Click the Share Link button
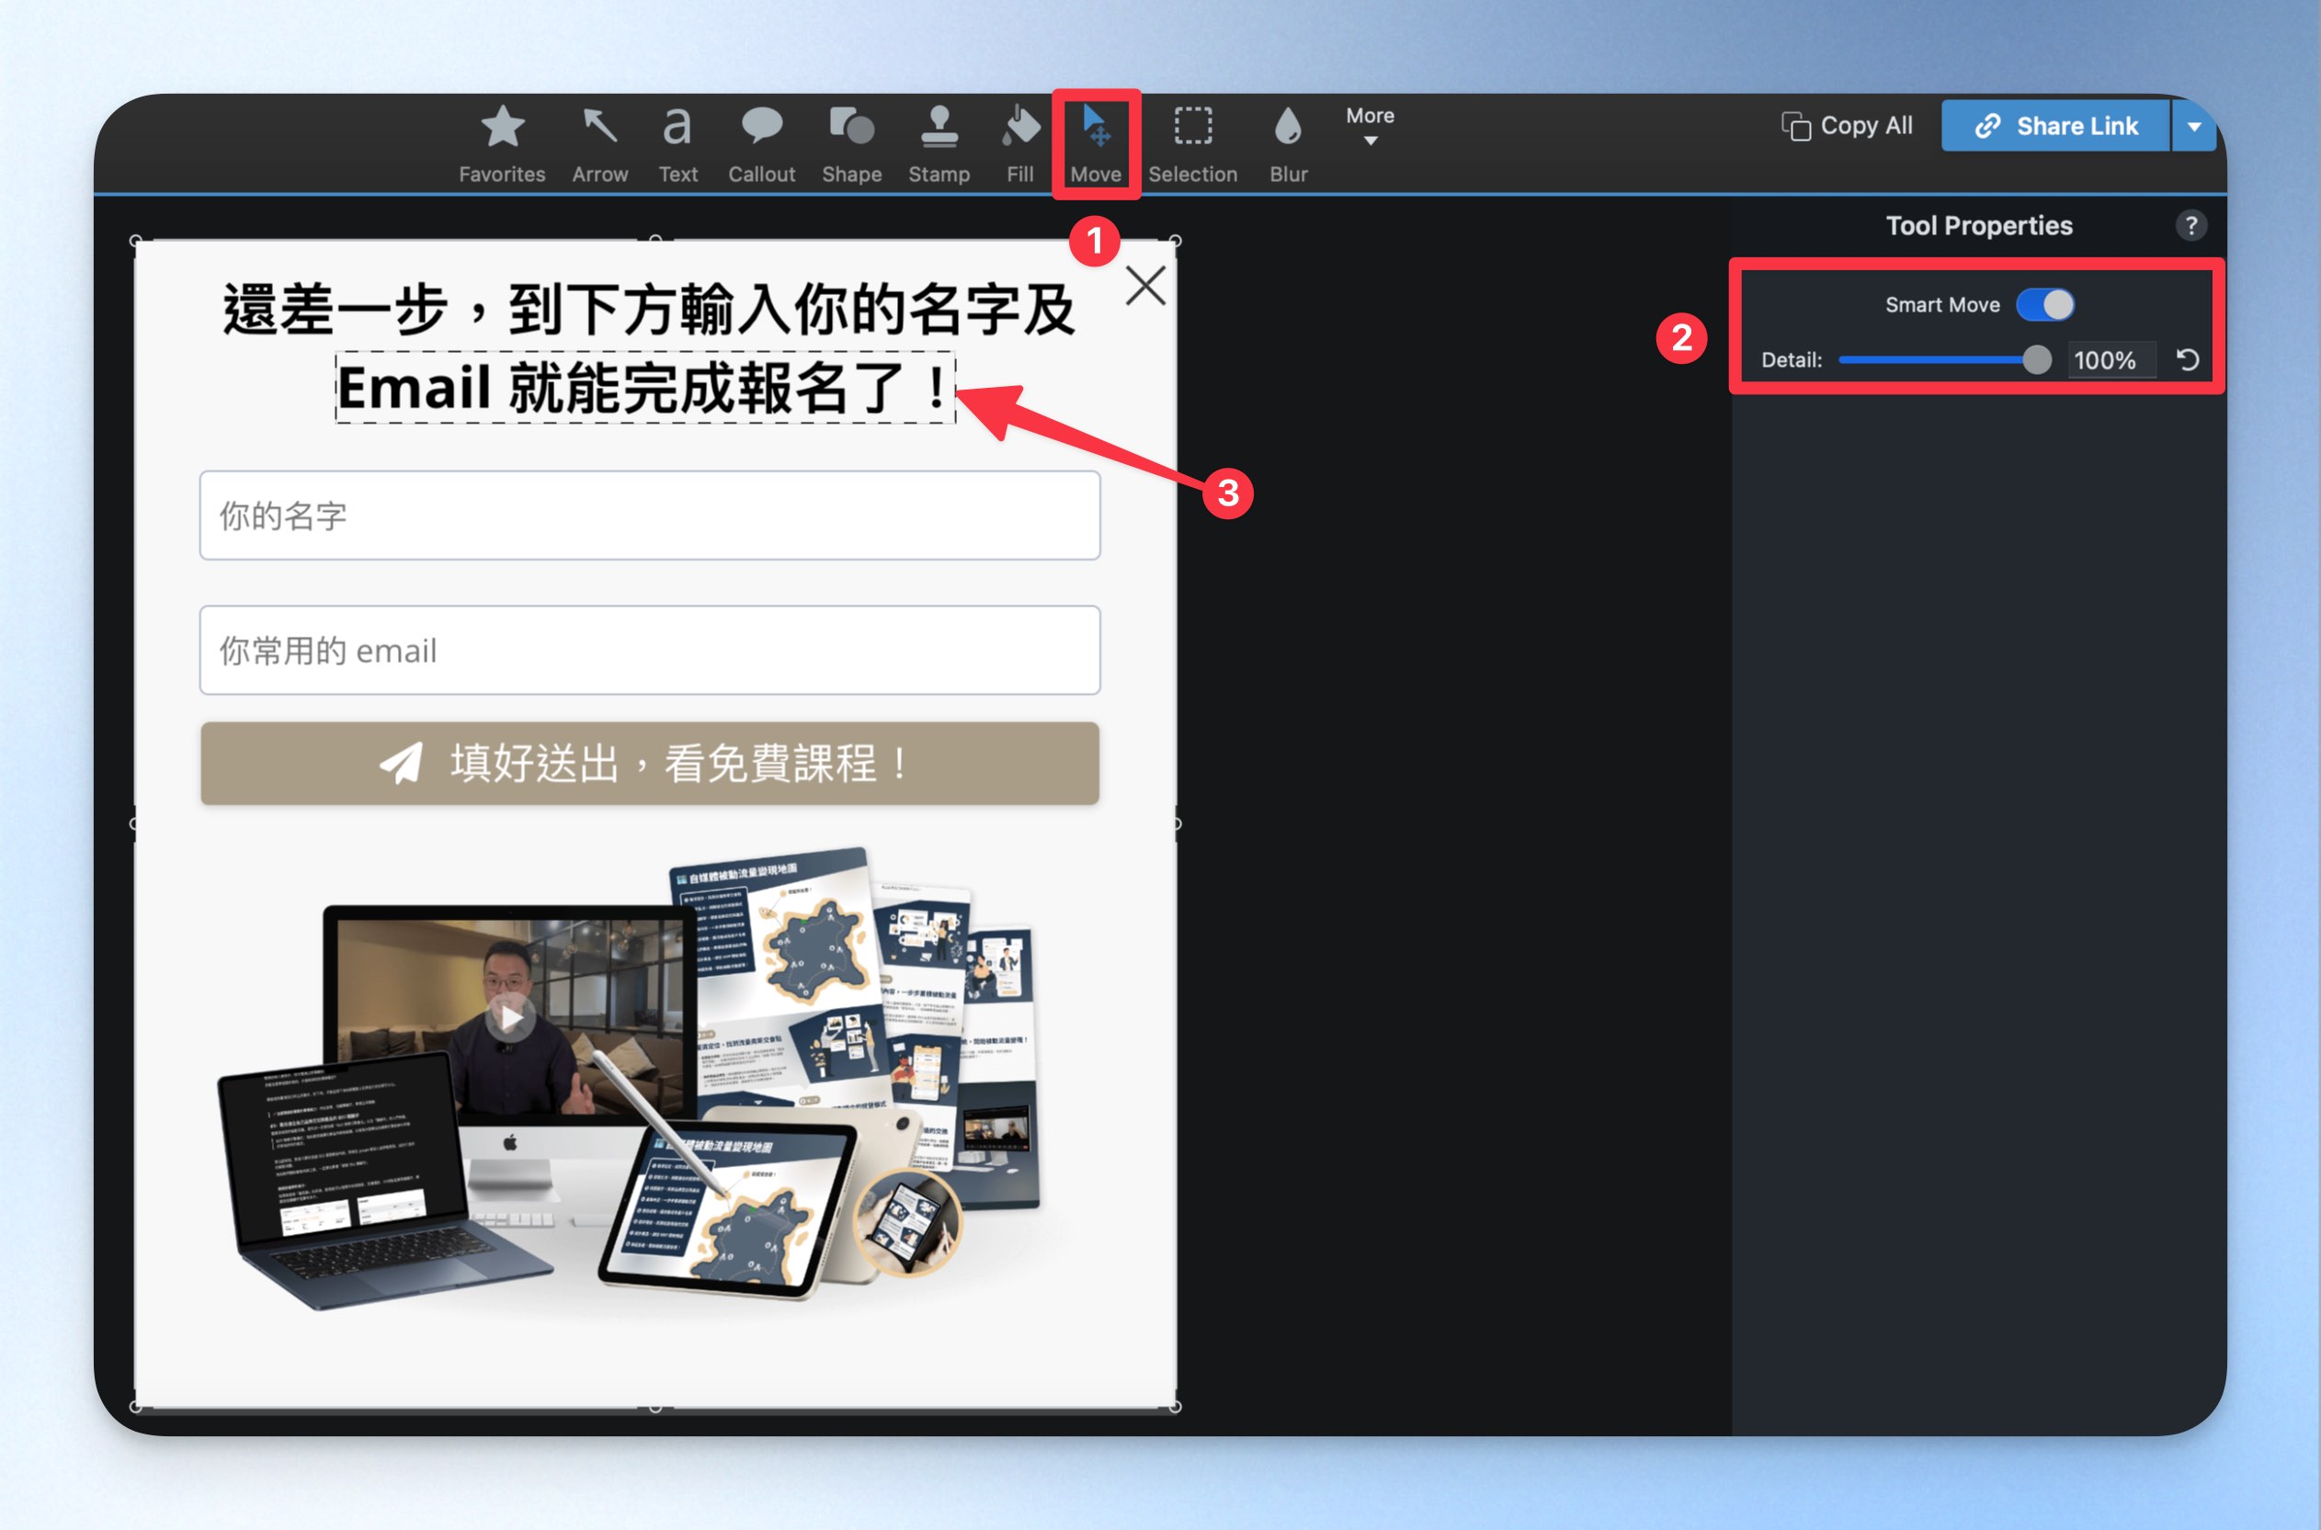The image size is (2321, 1530). (x=2055, y=126)
